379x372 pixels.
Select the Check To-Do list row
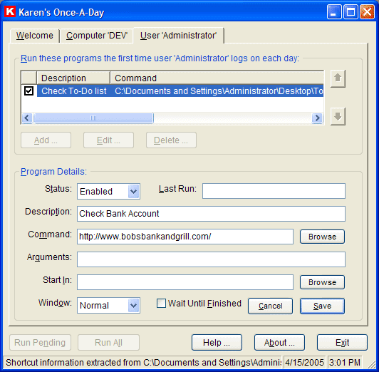180,91
